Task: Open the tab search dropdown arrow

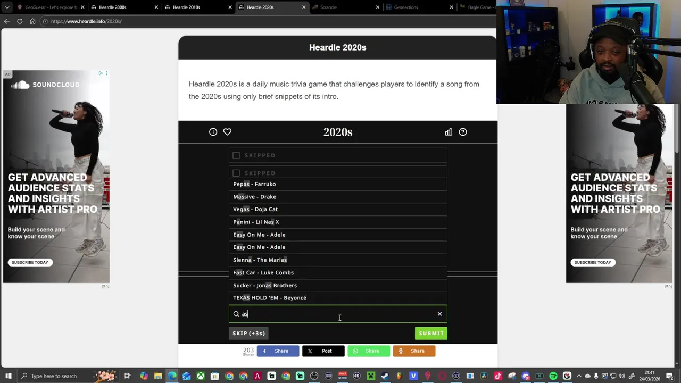Action: 8,7
